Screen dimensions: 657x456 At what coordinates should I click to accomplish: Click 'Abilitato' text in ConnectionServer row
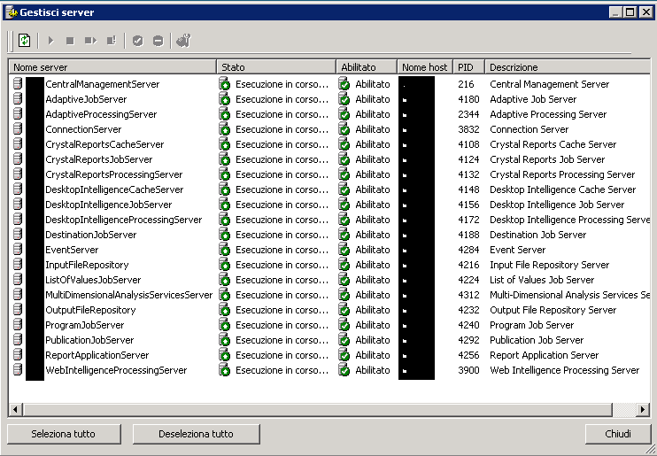click(x=373, y=129)
